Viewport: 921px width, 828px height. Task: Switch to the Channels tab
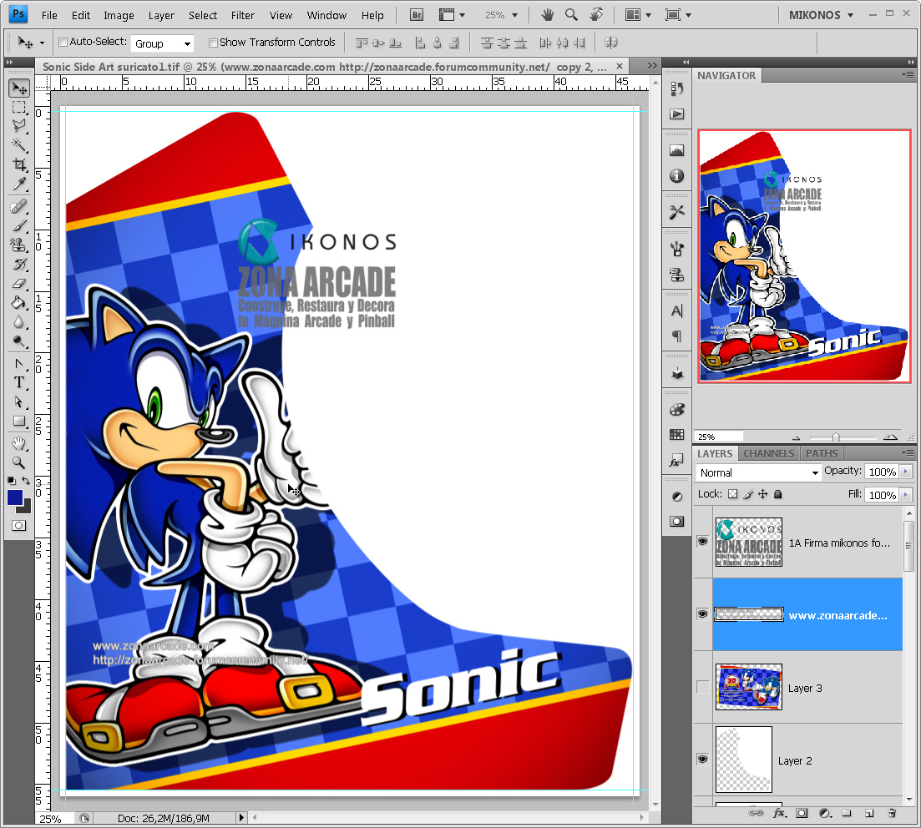(x=768, y=454)
